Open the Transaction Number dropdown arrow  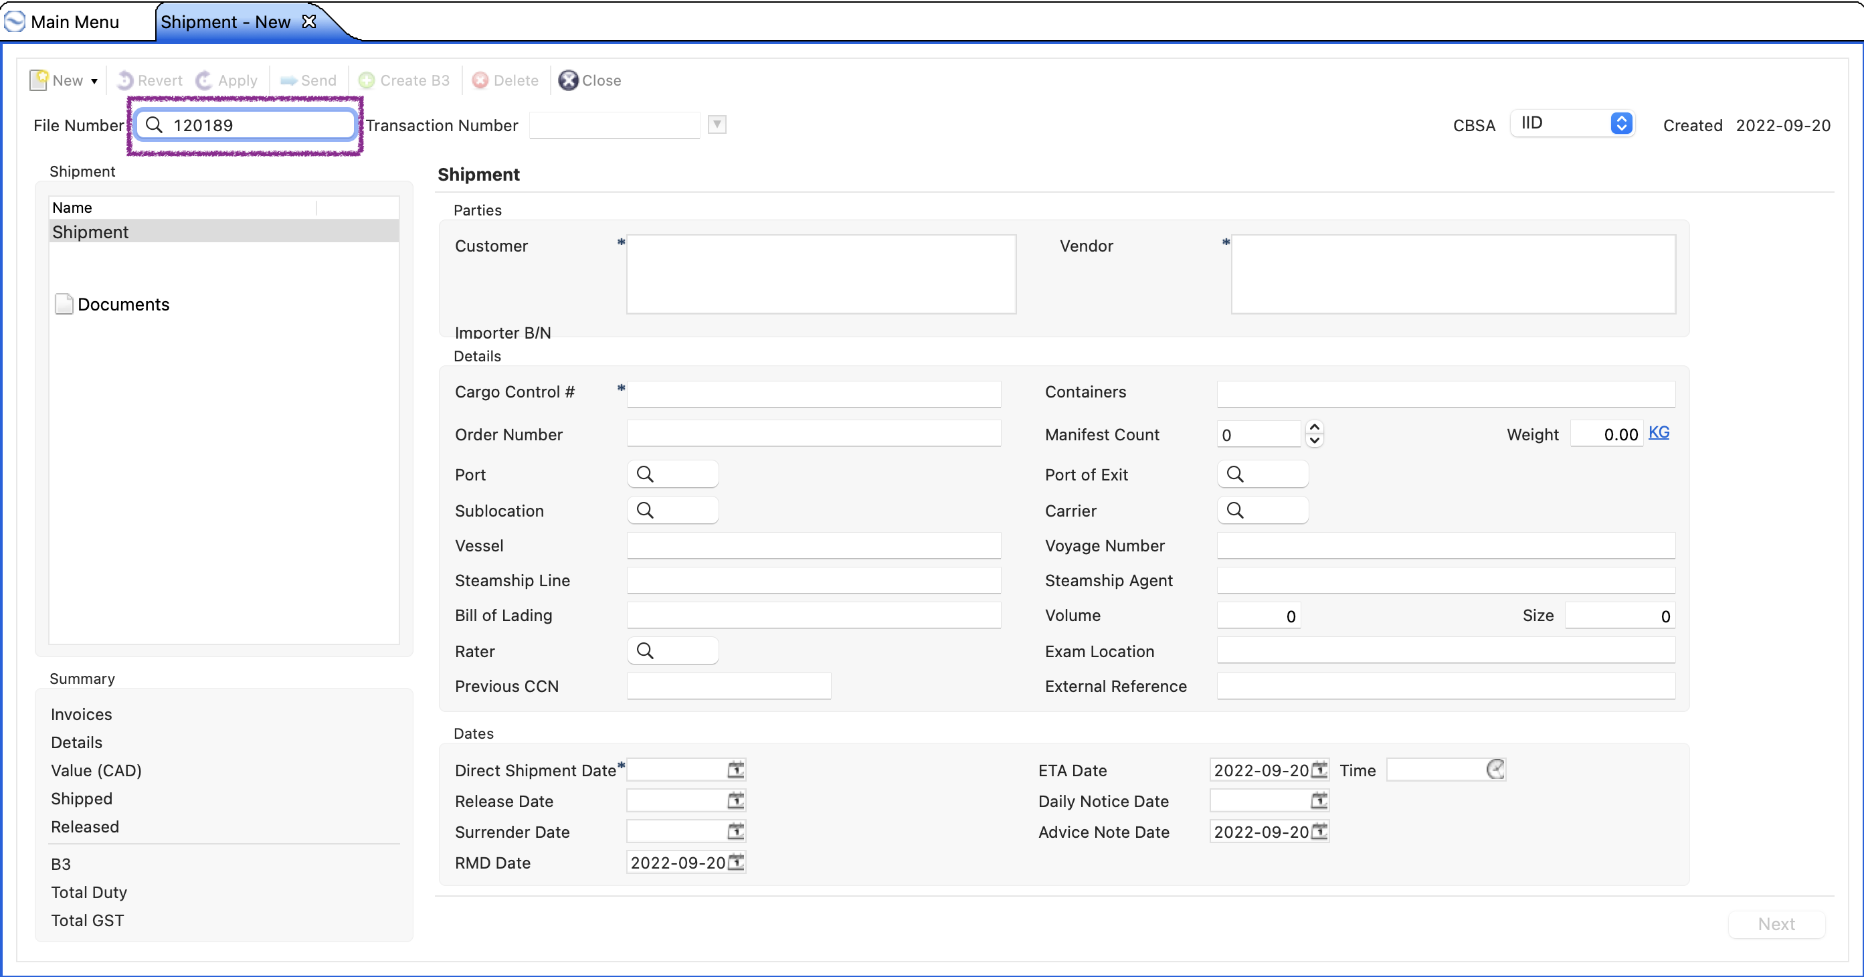[x=717, y=124]
